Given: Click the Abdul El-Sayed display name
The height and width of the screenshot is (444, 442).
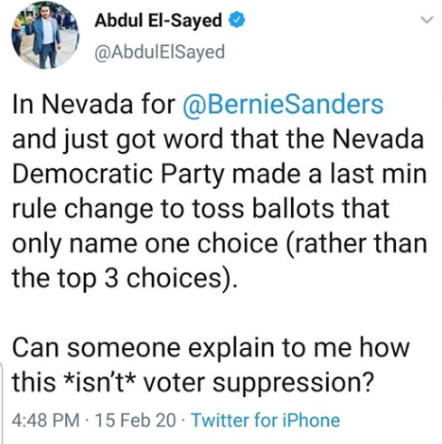Looking at the screenshot, I should pyautogui.click(x=158, y=21).
